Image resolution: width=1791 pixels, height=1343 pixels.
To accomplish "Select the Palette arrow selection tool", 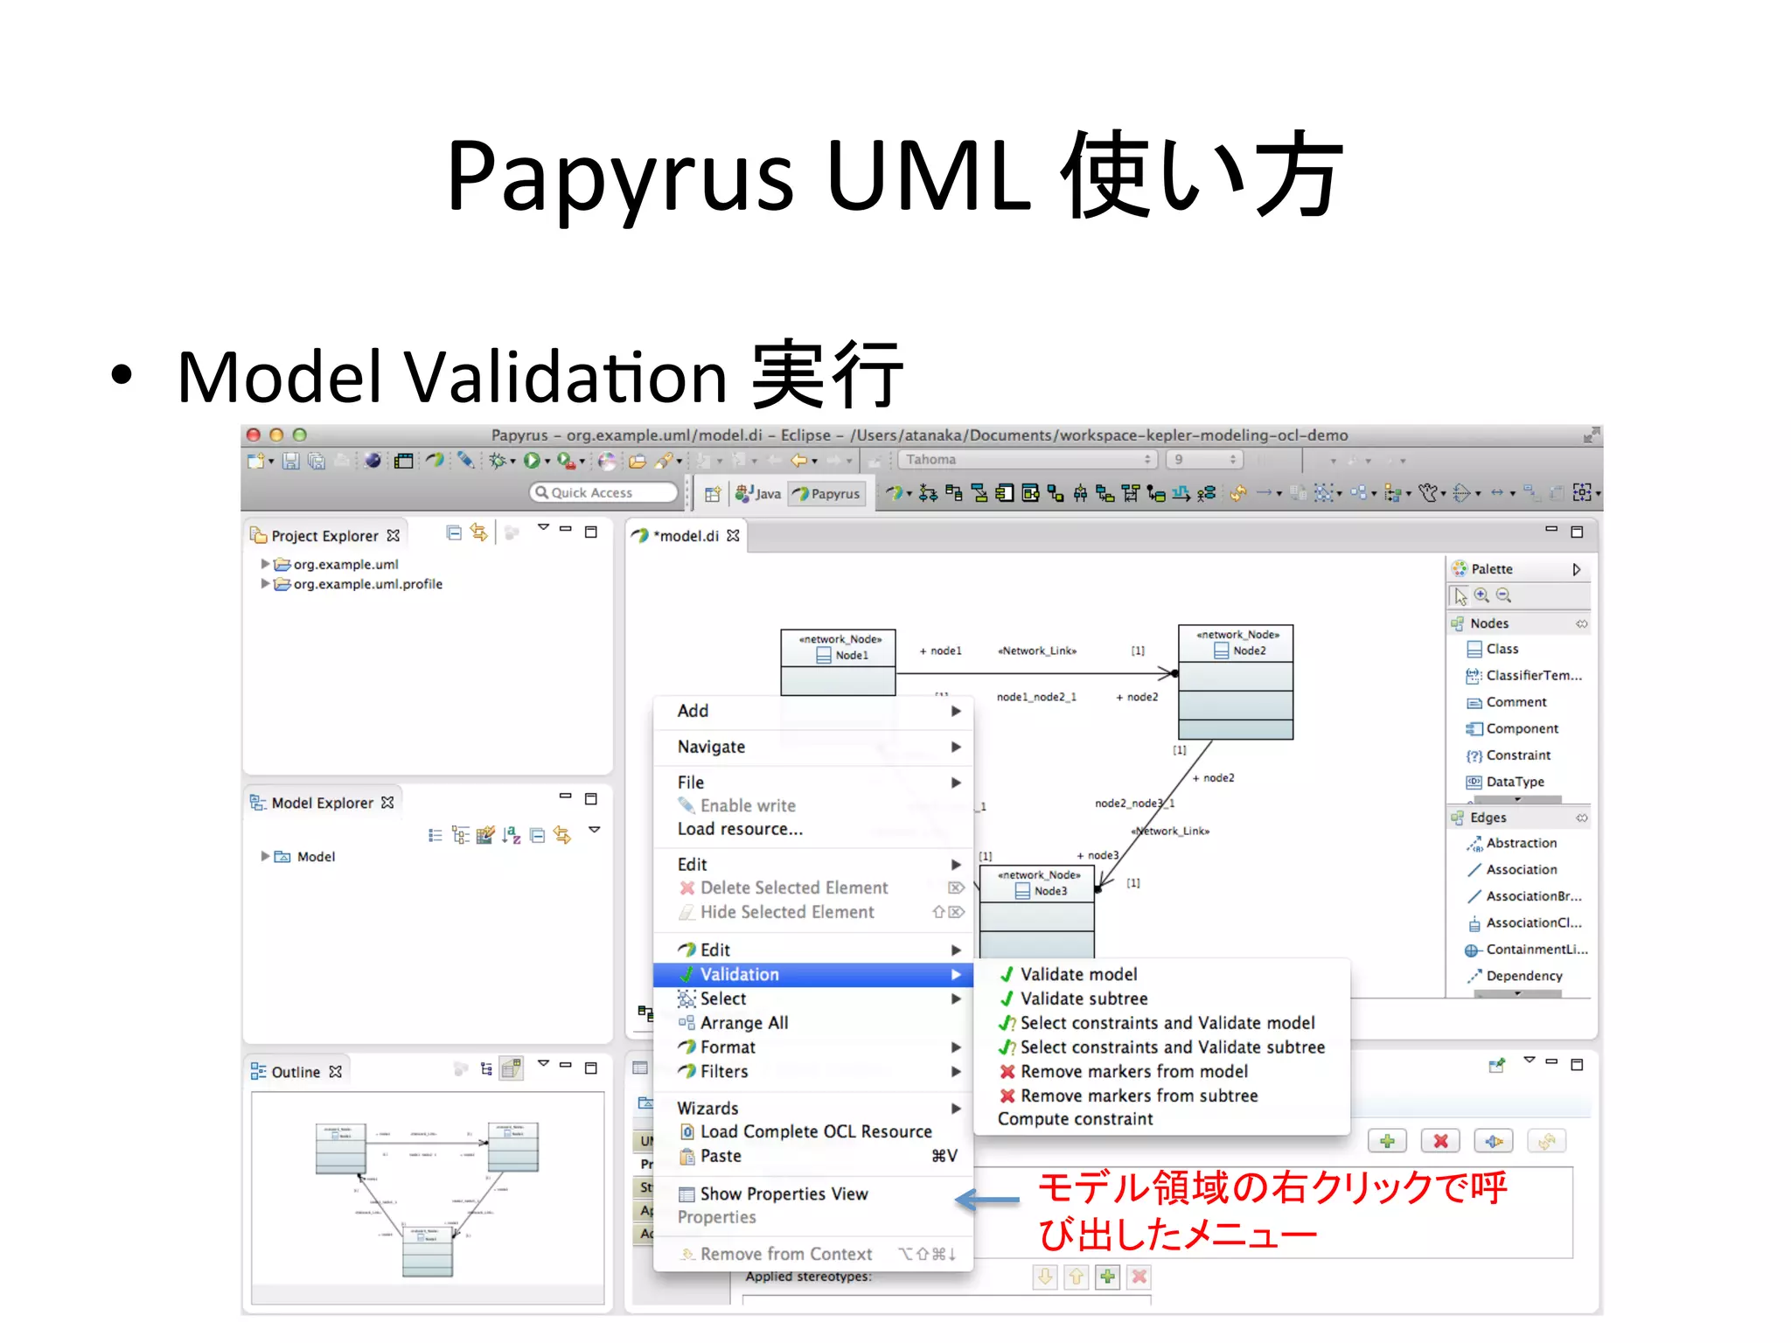I will (x=1460, y=596).
